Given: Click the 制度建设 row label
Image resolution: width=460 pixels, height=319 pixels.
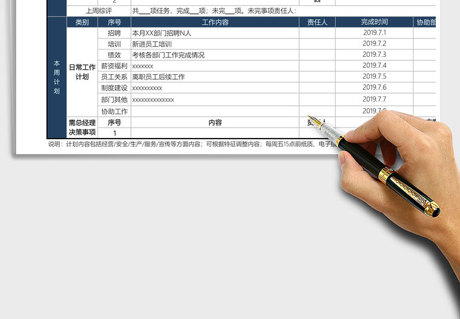Looking at the screenshot, I should click(x=114, y=88).
